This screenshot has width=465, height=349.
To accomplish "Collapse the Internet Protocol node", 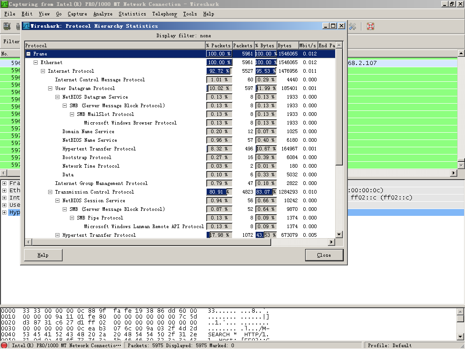I will (43, 71).
